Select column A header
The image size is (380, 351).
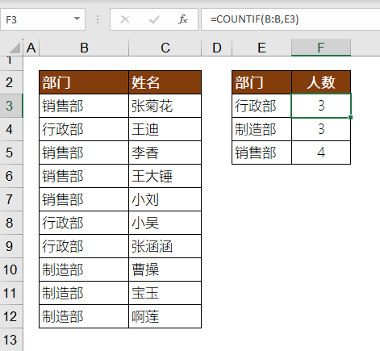click(x=31, y=48)
